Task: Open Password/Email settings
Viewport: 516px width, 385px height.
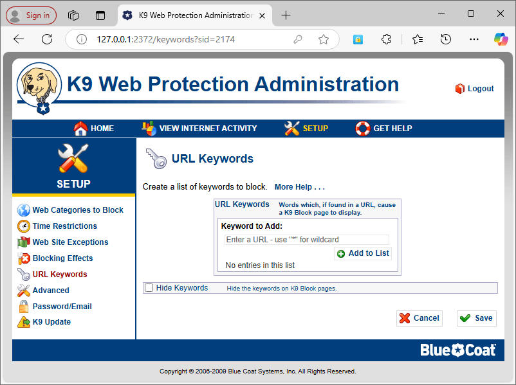Action: [62, 307]
